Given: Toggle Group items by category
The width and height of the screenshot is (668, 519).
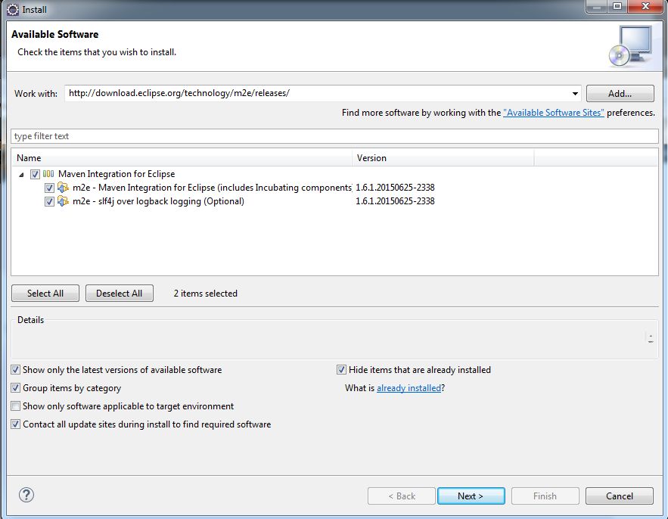Looking at the screenshot, I should pos(15,388).
